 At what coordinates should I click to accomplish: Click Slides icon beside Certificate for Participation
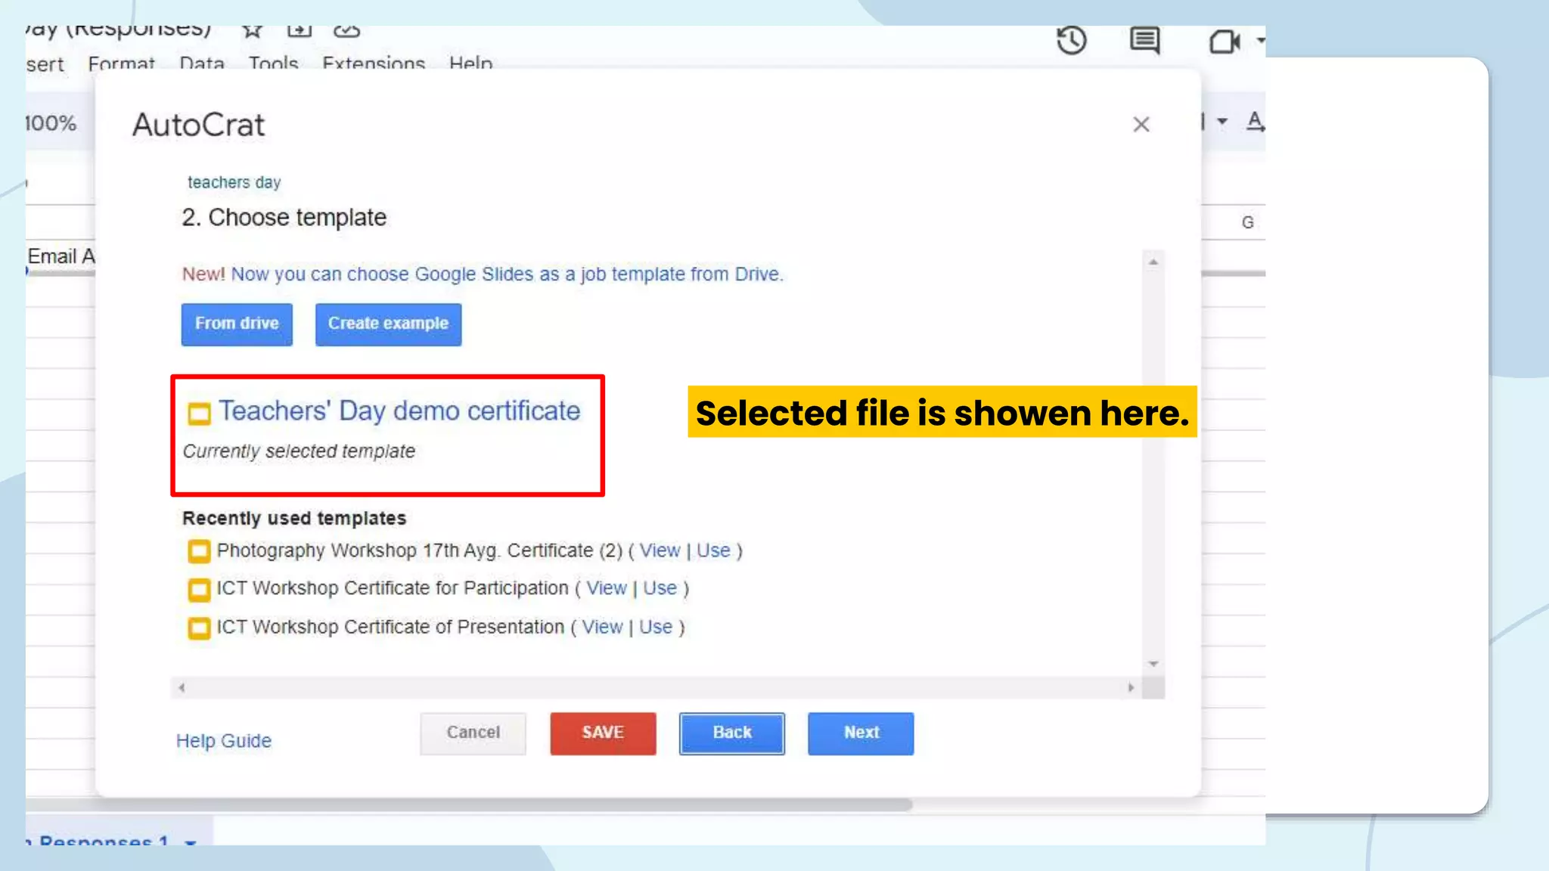(x=199, y=590)
